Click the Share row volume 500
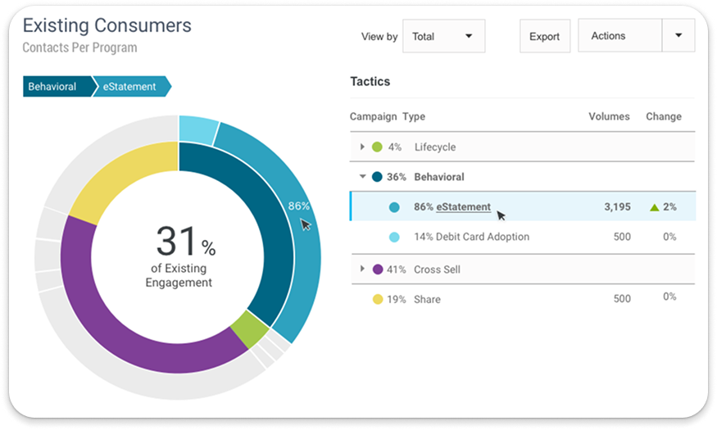The height and width of the screenshot is (430, 717). click(622, 299)
